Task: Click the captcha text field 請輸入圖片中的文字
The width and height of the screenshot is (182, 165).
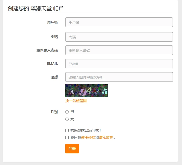Action: point(119,77)
